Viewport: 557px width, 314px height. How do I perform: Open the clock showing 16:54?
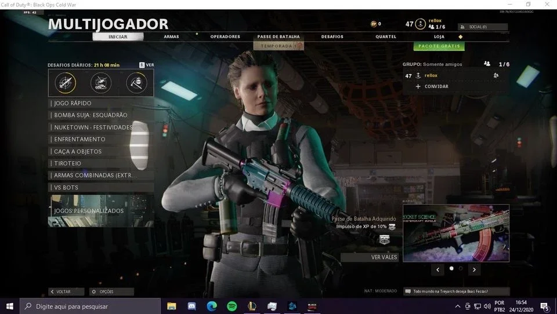click(521, 306)
